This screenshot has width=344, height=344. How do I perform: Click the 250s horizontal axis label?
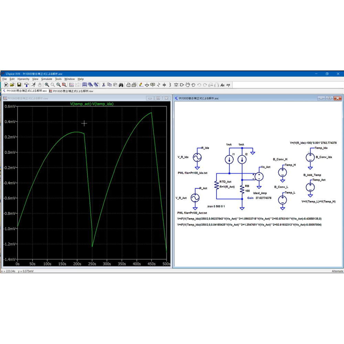pos(92,264)
